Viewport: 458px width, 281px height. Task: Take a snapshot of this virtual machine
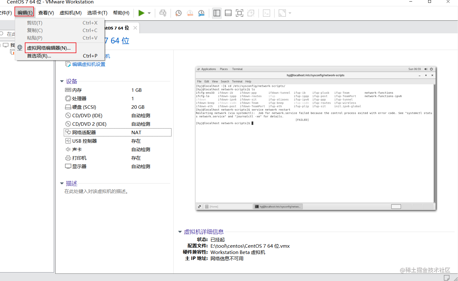coord(178,13)
